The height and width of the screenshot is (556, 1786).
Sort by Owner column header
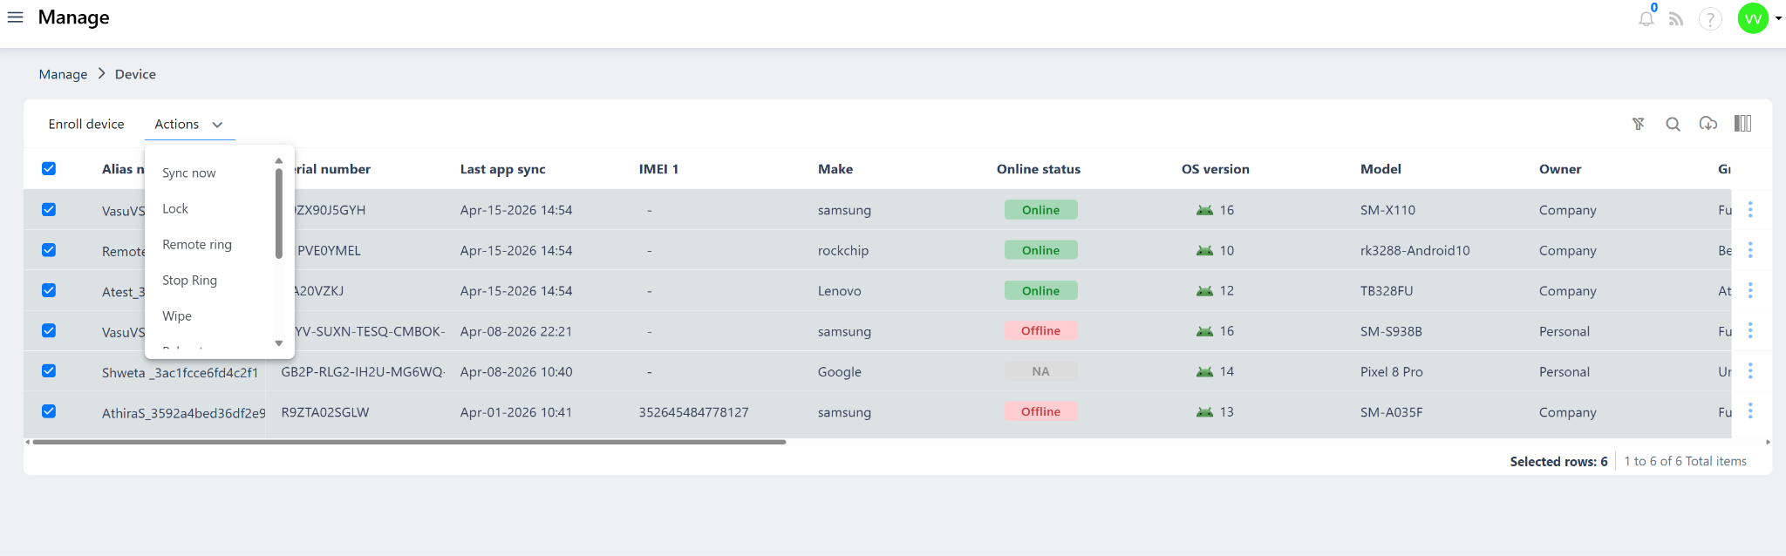click(1560, 169)
